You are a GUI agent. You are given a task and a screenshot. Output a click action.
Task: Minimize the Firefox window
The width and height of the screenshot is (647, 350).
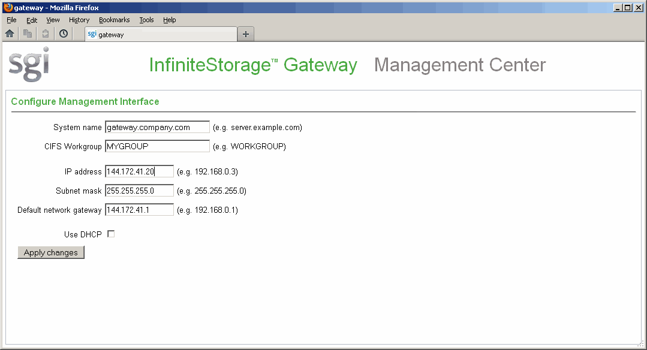pyautogui.click(x=618, y=7)
